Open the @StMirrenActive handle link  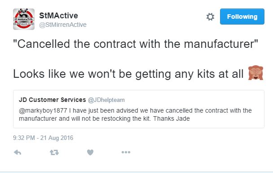[63, 25]
